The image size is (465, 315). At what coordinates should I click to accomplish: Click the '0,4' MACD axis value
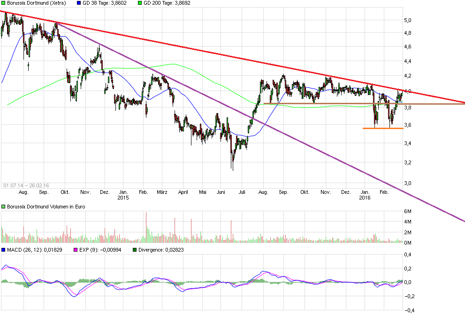(407, 254)
